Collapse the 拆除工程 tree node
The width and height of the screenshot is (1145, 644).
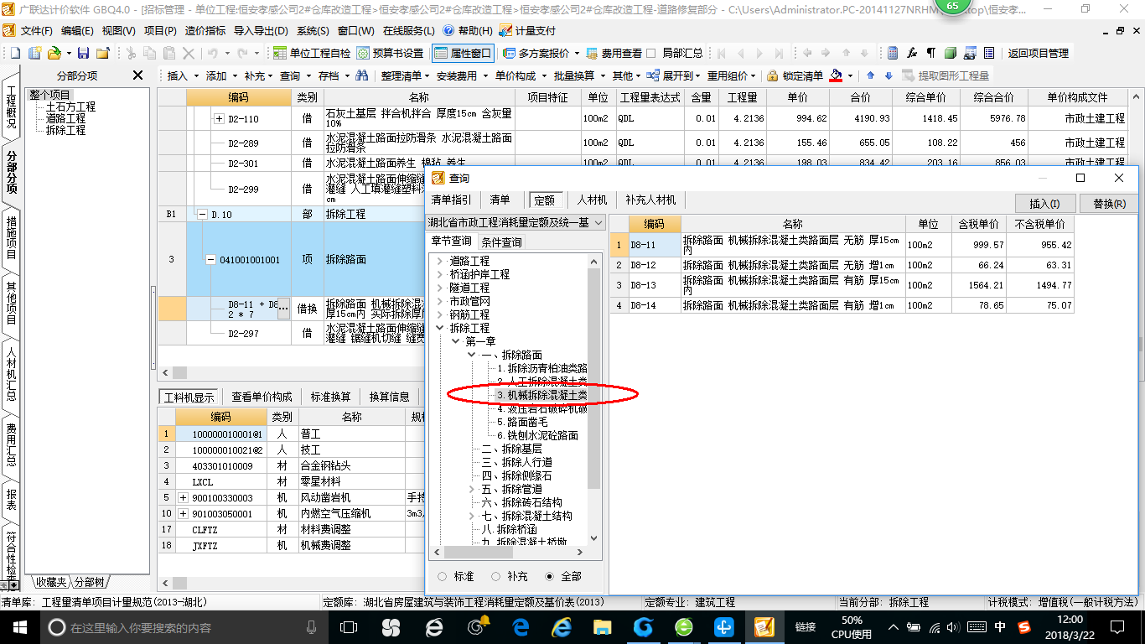coord(439,328)
